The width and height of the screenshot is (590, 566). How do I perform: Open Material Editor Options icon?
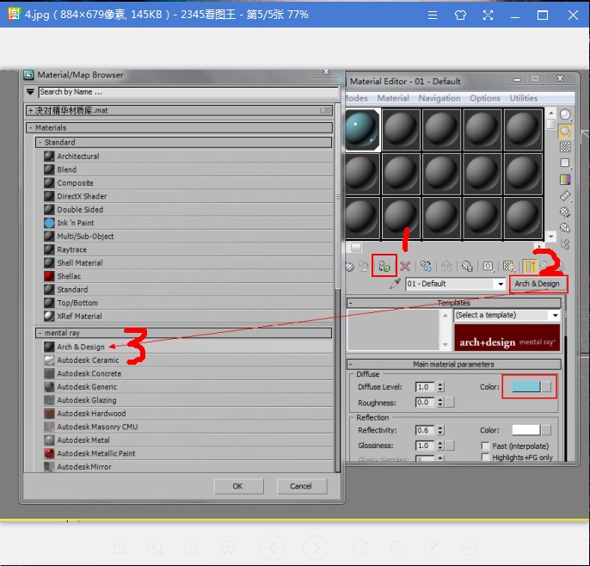click(x=565, y=212)
